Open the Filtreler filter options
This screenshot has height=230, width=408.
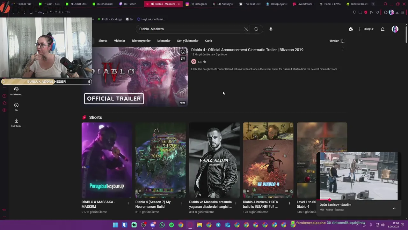336,41
